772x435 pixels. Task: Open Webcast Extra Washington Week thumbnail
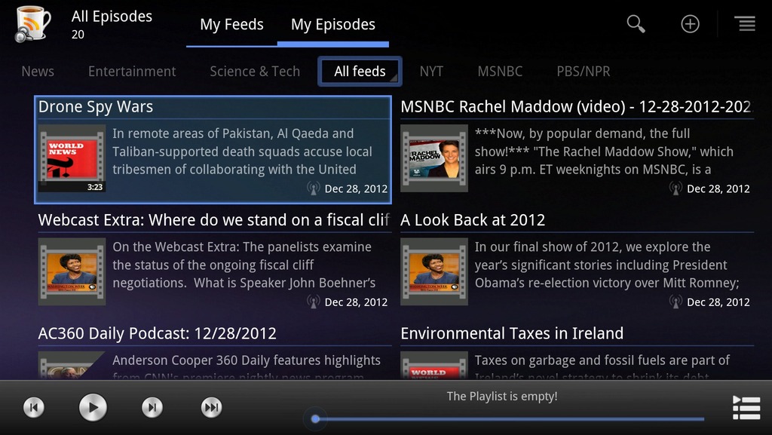[x=72, y=271]
